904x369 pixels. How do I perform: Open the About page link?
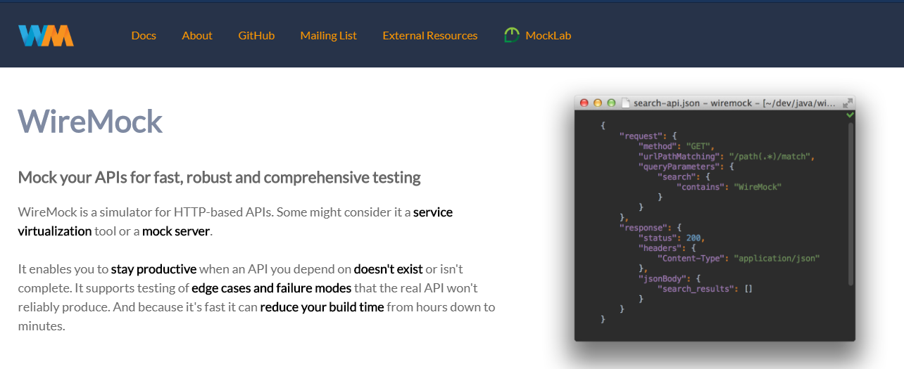coord(197,35)
